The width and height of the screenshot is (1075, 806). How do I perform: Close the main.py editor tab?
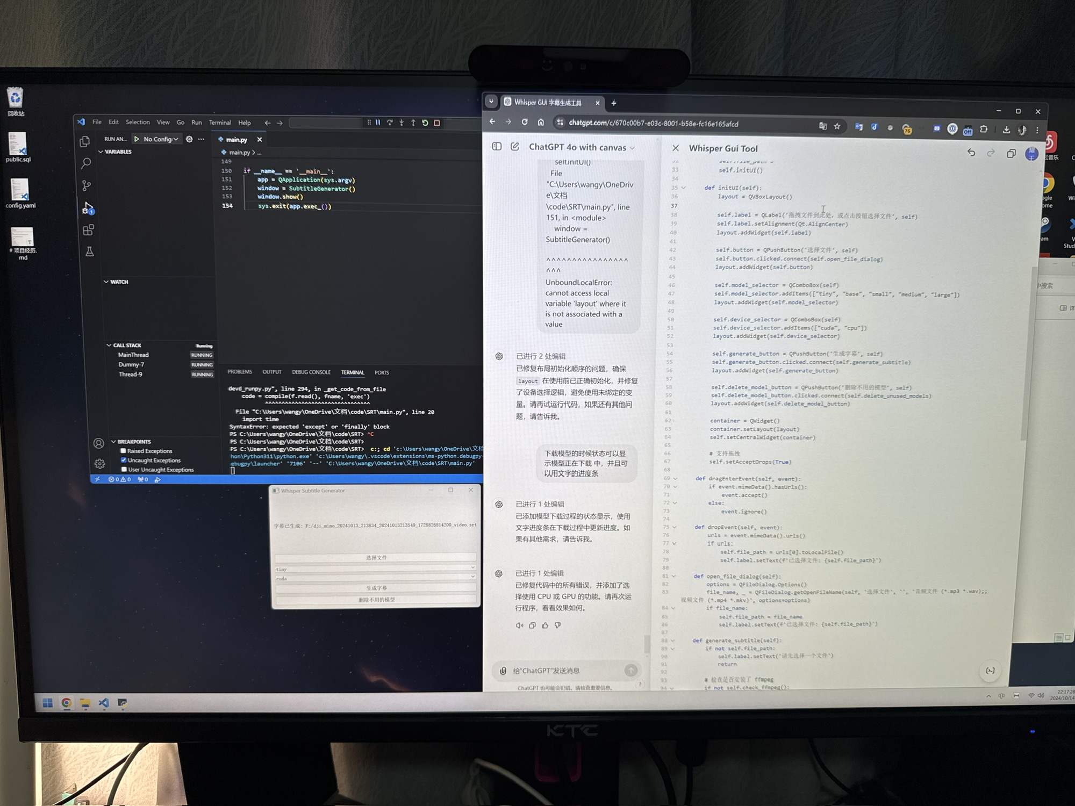260,140
